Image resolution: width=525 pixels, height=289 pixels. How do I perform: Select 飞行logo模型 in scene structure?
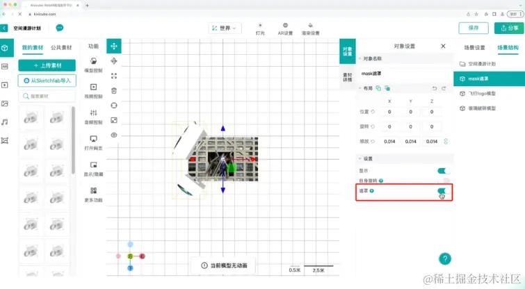[x=489, y=93]
